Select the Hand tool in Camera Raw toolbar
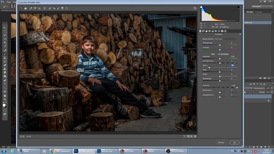The height and width of the screenshot is (154, 274). click(x=26, y=8)
